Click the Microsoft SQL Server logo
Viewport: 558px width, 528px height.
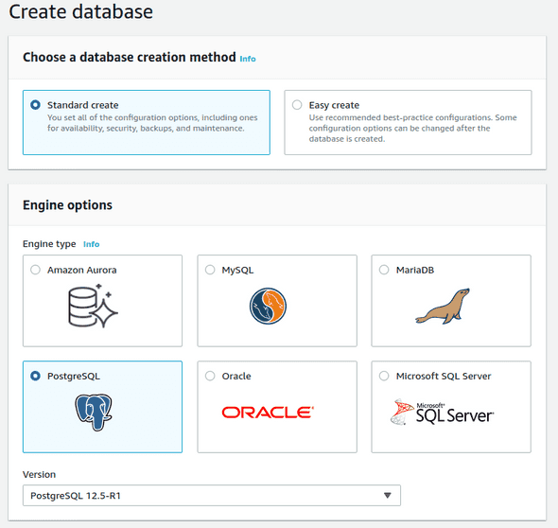coord(442,412)
